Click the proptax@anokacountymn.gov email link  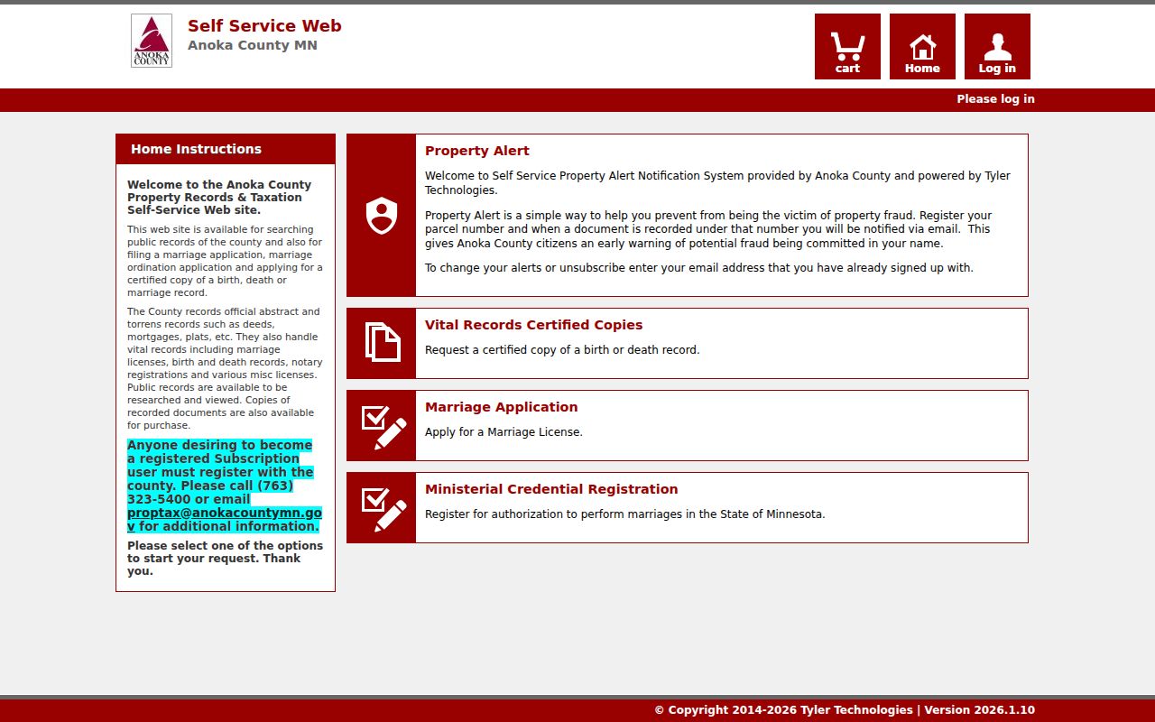pyautogui.click(x=224, y=519)
